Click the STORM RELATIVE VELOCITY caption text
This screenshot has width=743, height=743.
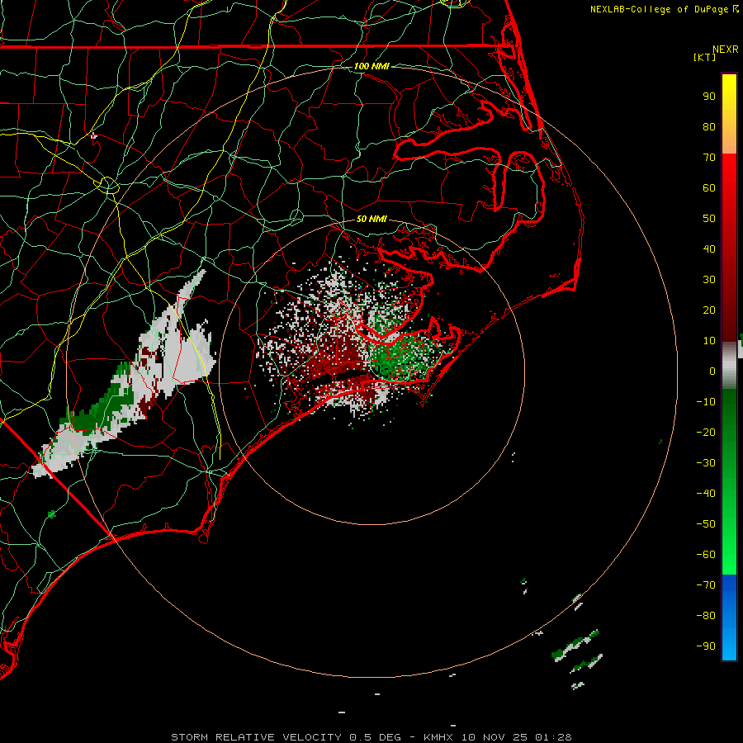pyautogui.click(x=256, y=737)
